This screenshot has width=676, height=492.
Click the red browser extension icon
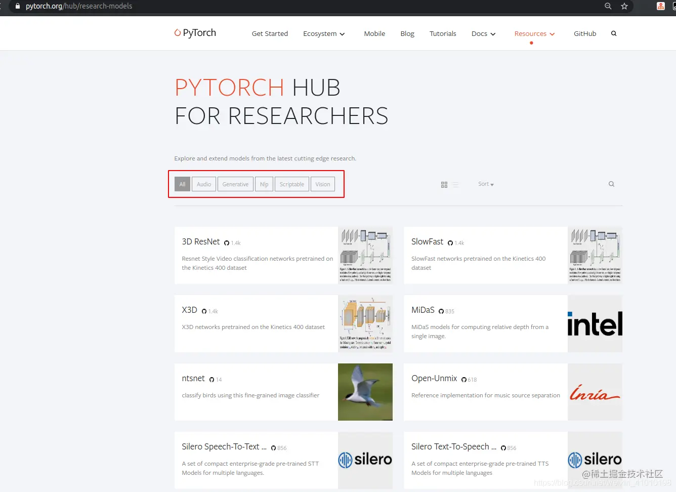(661, 6)
